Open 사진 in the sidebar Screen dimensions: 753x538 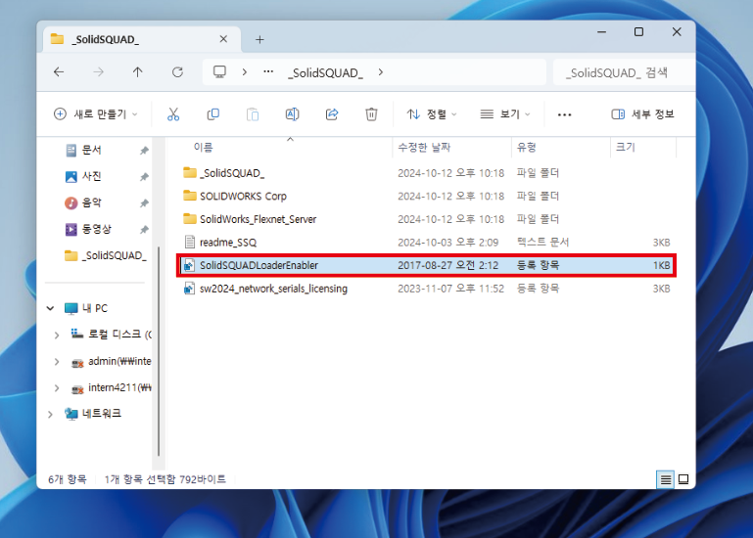point(91,177)
